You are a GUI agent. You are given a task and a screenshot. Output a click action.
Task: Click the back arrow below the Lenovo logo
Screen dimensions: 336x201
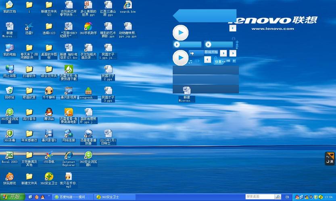coord(233,28)
